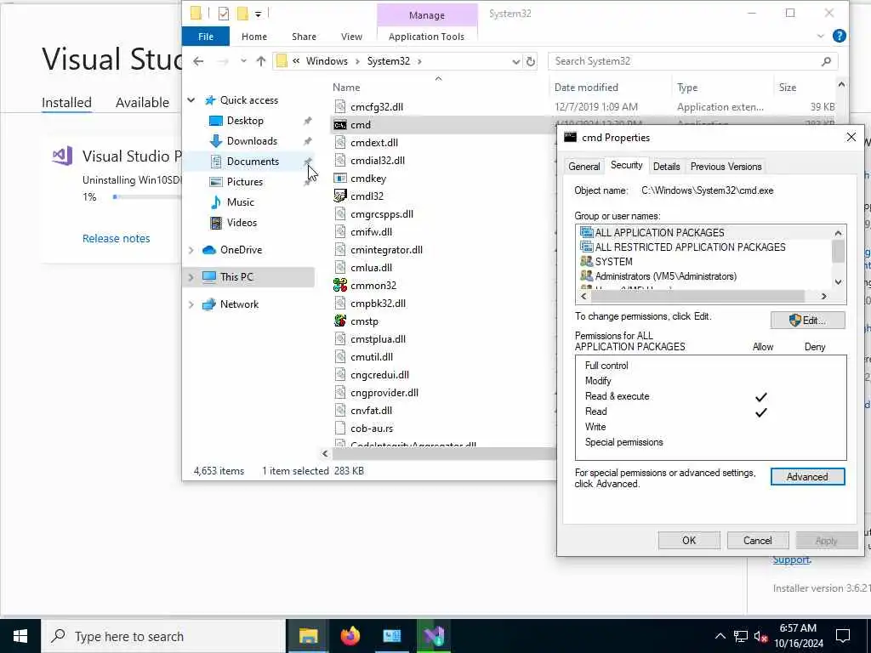Click the cmdkey file icon
The height and width of the screenshot is (653, 871).
[x=339, y=179]
